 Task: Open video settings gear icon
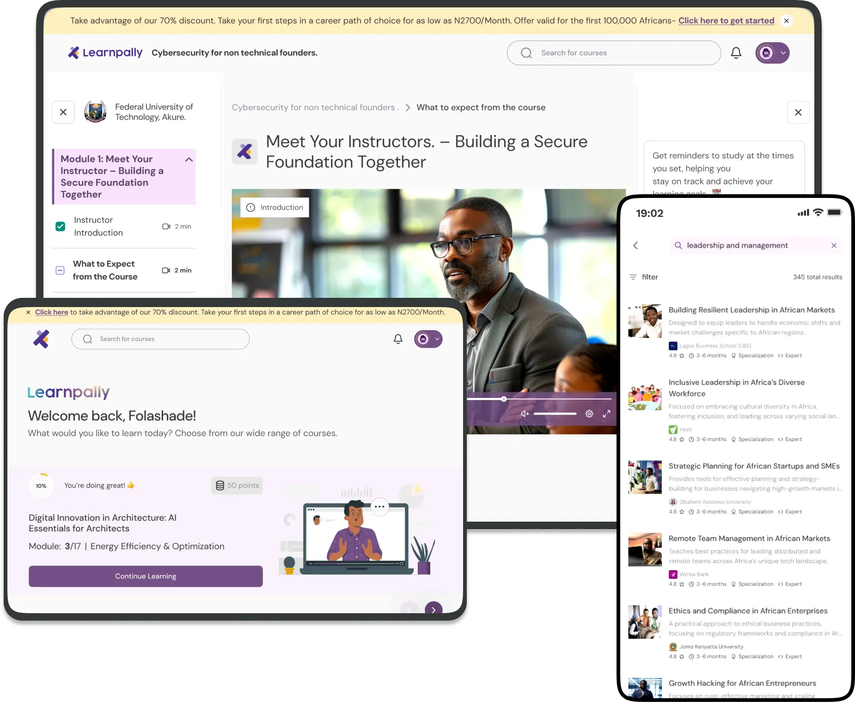pyautogui.click(x=589, y=414)
